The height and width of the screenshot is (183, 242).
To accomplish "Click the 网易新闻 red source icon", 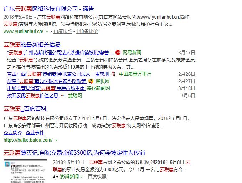I will pos(118,53).
